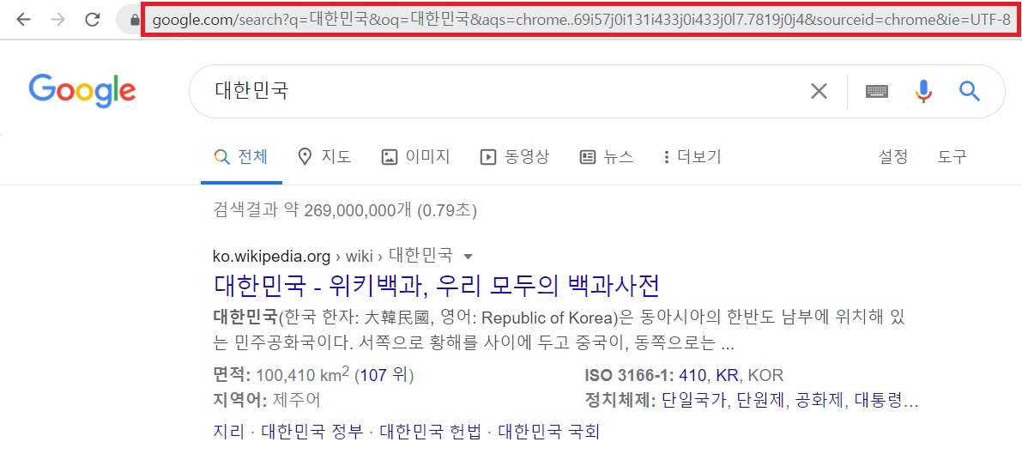The height and width of the screenshot is (454, 1022).
Task: Switch to the 지도 tab
Action: 324,156
